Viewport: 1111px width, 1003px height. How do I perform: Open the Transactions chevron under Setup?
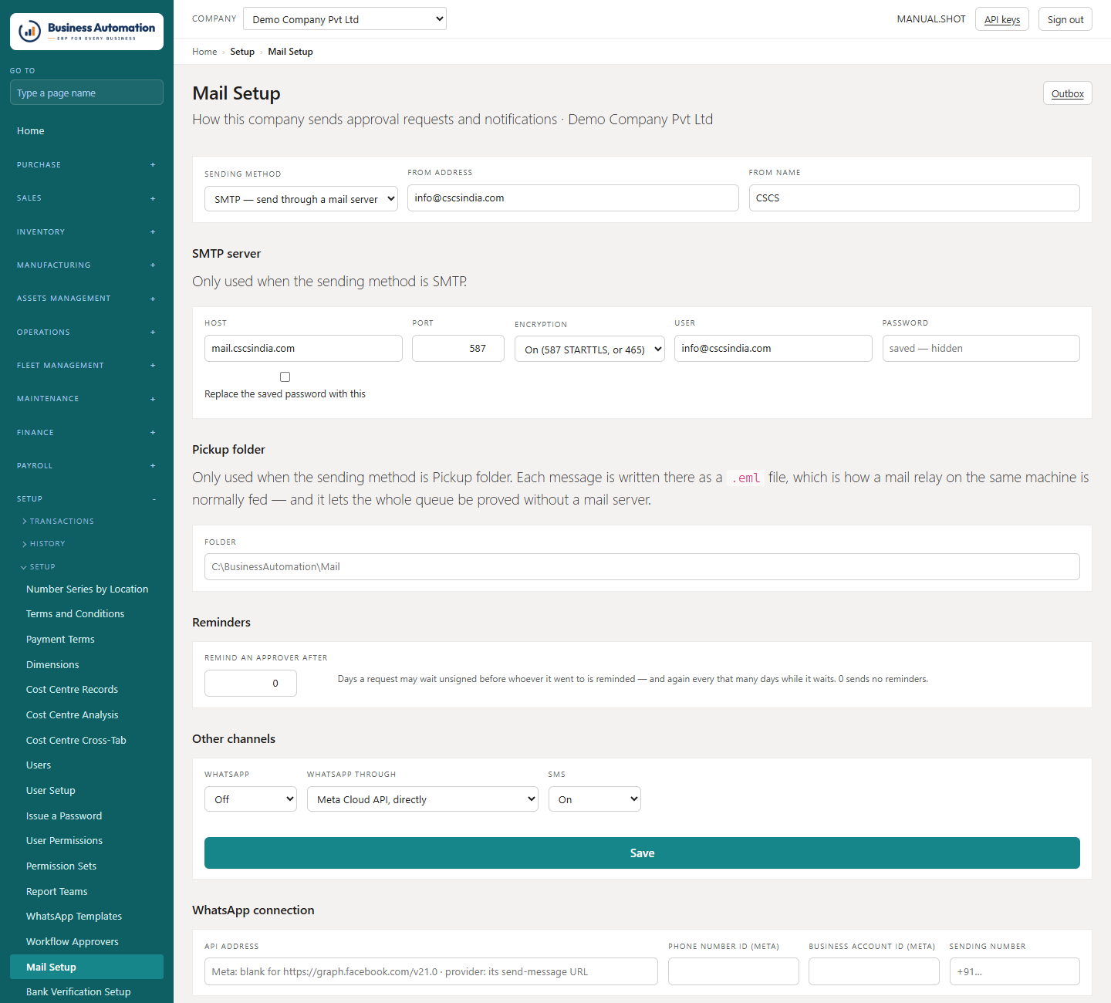[x=25, y=522]
